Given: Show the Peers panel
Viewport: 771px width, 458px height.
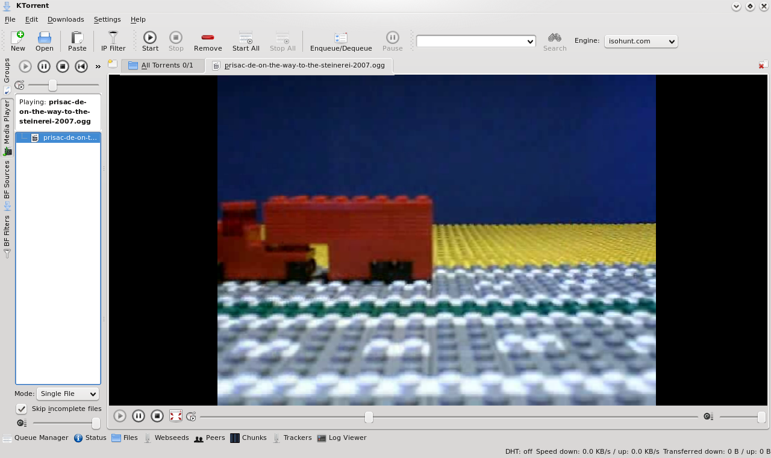Looking at the screenshot, I should pos(210,438).
